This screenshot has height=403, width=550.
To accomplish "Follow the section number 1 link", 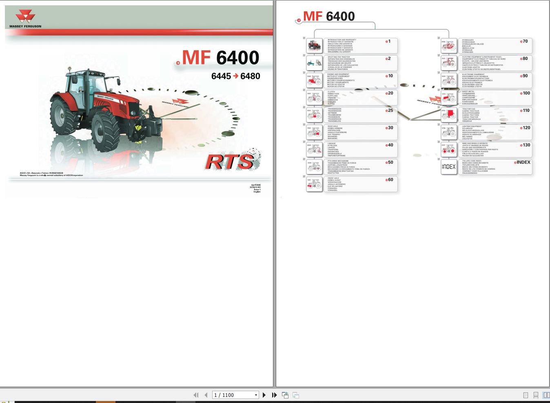I will point(388,41).
